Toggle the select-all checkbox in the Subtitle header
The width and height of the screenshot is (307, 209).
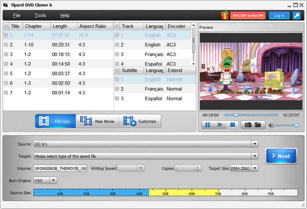click(117, 70)
